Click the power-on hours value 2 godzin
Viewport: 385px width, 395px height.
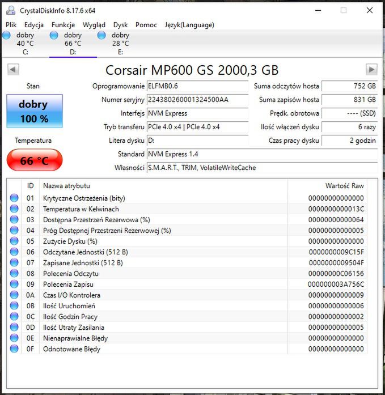pyautogui.click(x=349, y=141)
